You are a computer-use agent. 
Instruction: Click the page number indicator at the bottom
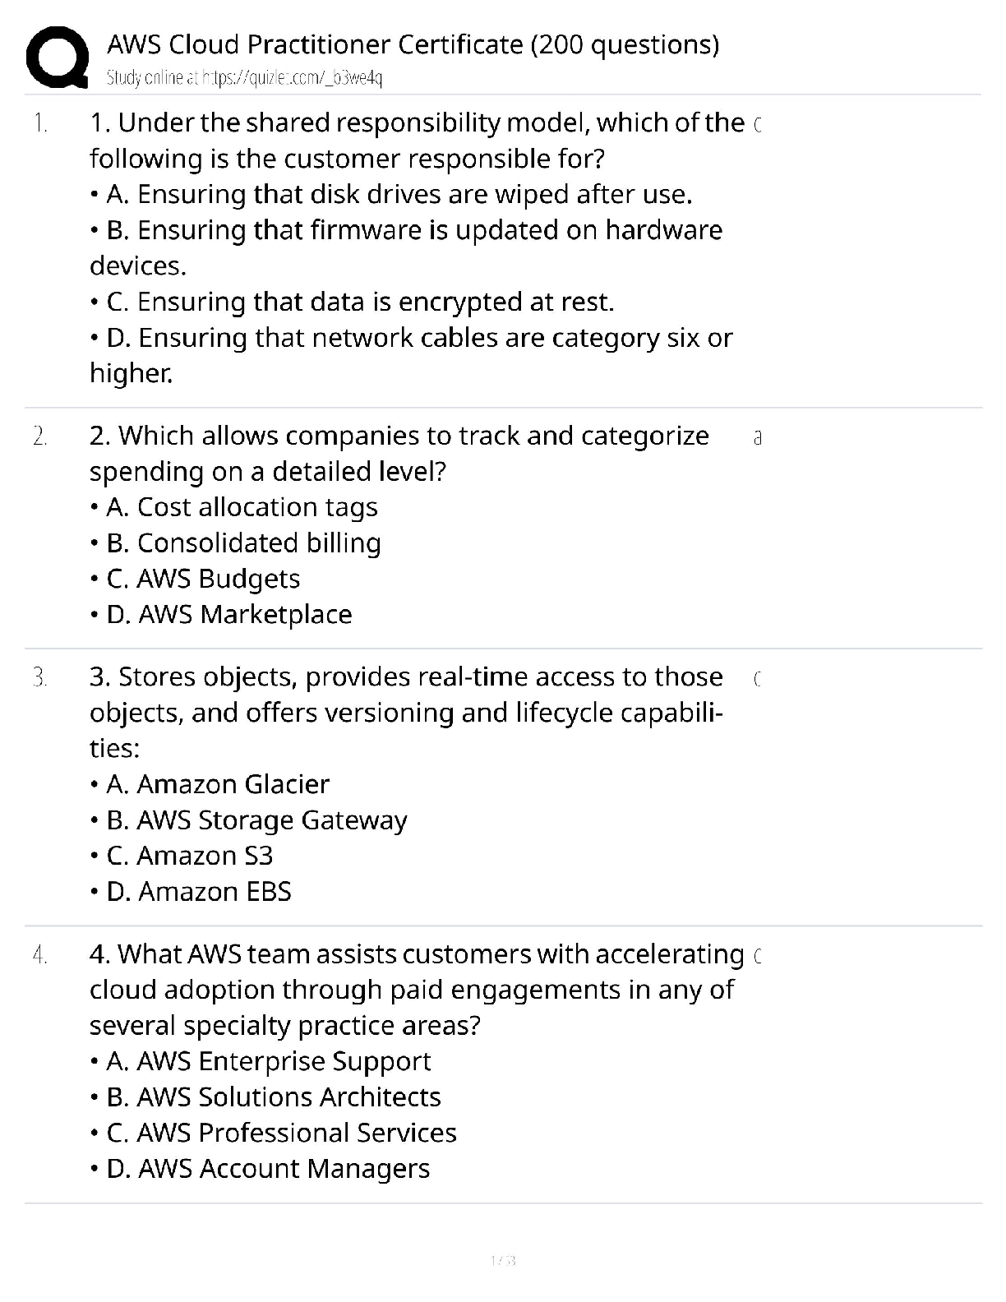click(x=502, y=1261)
